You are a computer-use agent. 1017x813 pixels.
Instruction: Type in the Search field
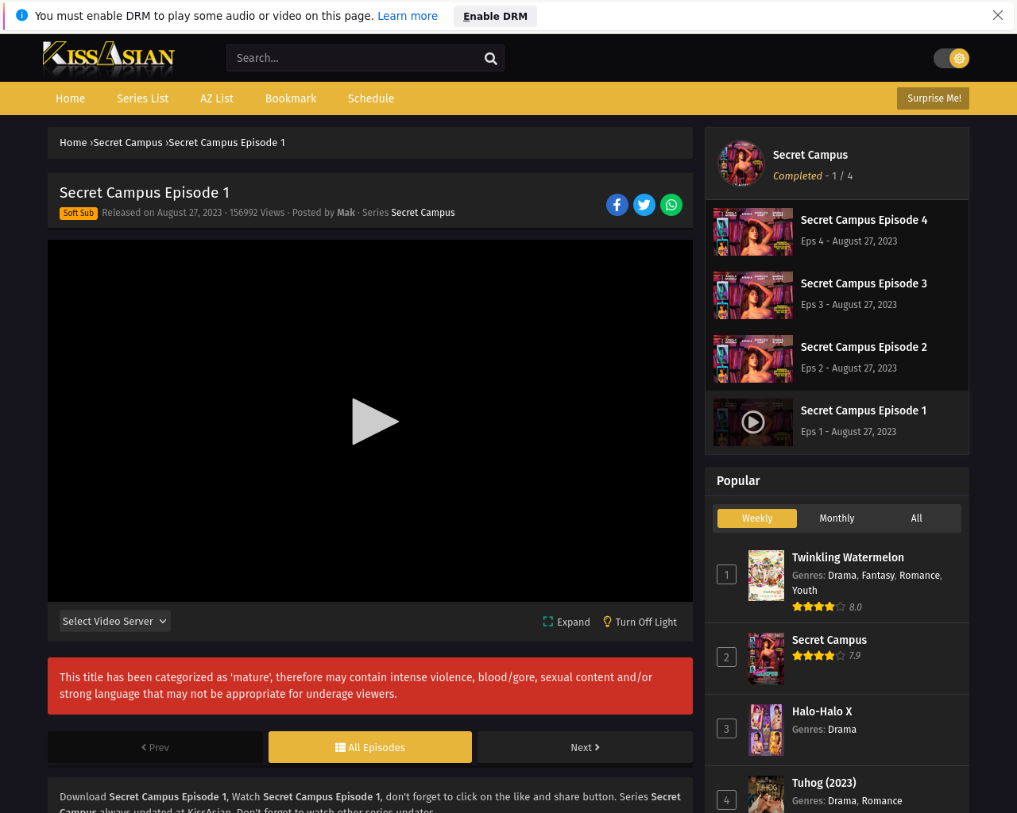(354, 58)
